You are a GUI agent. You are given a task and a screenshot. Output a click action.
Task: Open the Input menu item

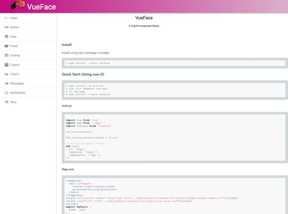tap(13, 18)
